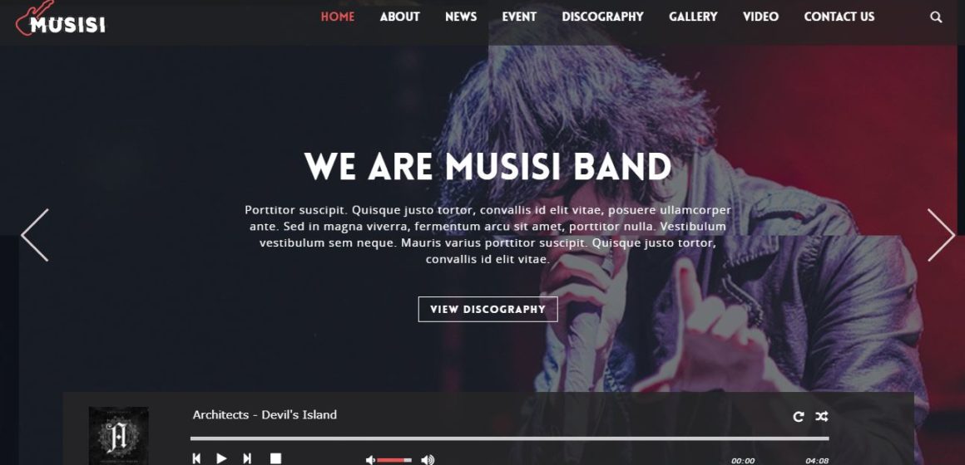Set volume to maximum with speaker icon
Viewport: 965px width, 465px height.
pos(428,459)
